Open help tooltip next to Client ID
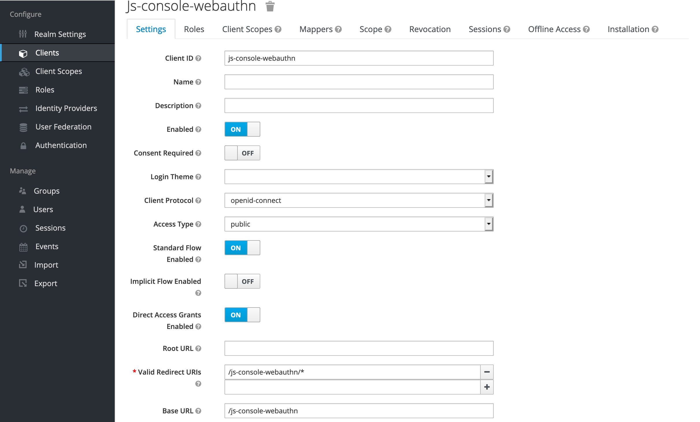This screenshot has width=700, height=422. pos(198,58)
